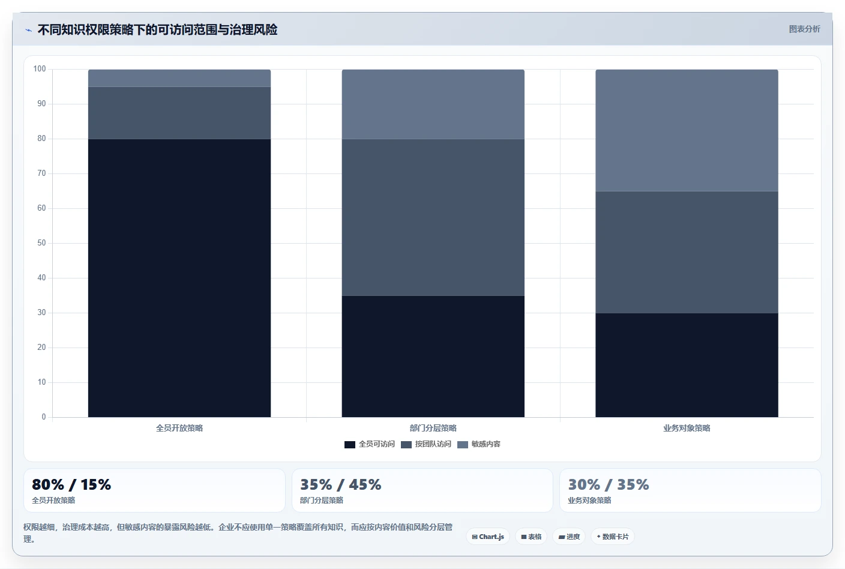This screenshot has width=845, height=569.
Task: Click the y-axis value 0
Action: coord(43,417)
